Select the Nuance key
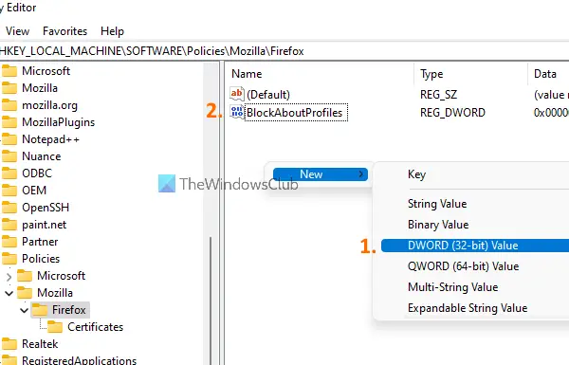The image size is (569, 365). point(42,156)
